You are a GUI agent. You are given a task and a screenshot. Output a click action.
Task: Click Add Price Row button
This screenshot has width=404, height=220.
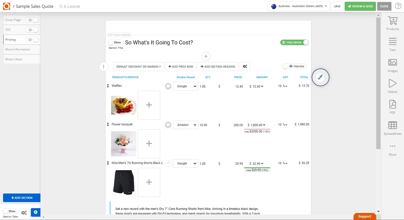click(181, 67)
